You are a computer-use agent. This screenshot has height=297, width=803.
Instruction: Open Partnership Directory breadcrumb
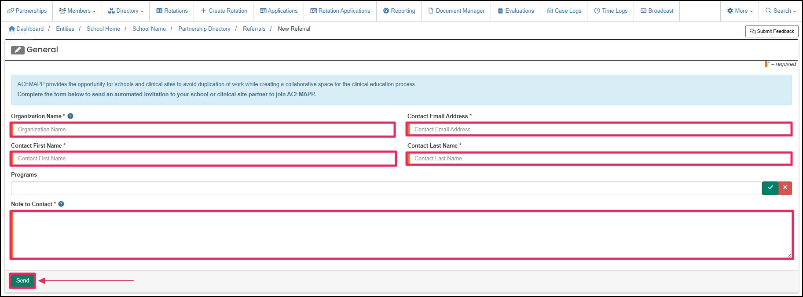[x=204, y=29]
